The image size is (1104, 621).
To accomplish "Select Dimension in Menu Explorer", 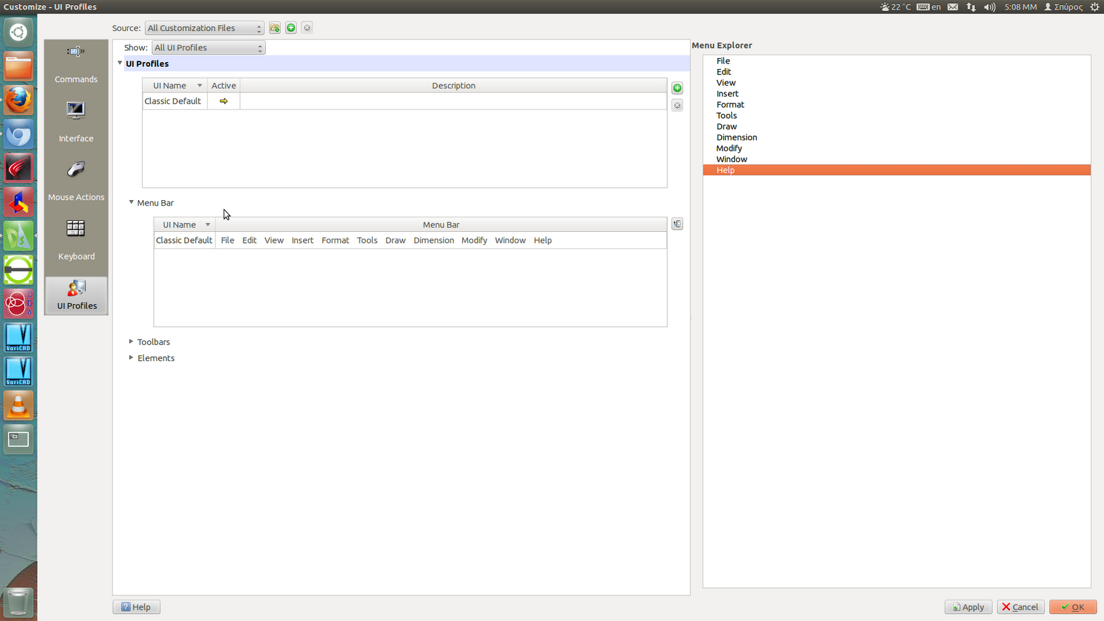I will pos(736,137).
